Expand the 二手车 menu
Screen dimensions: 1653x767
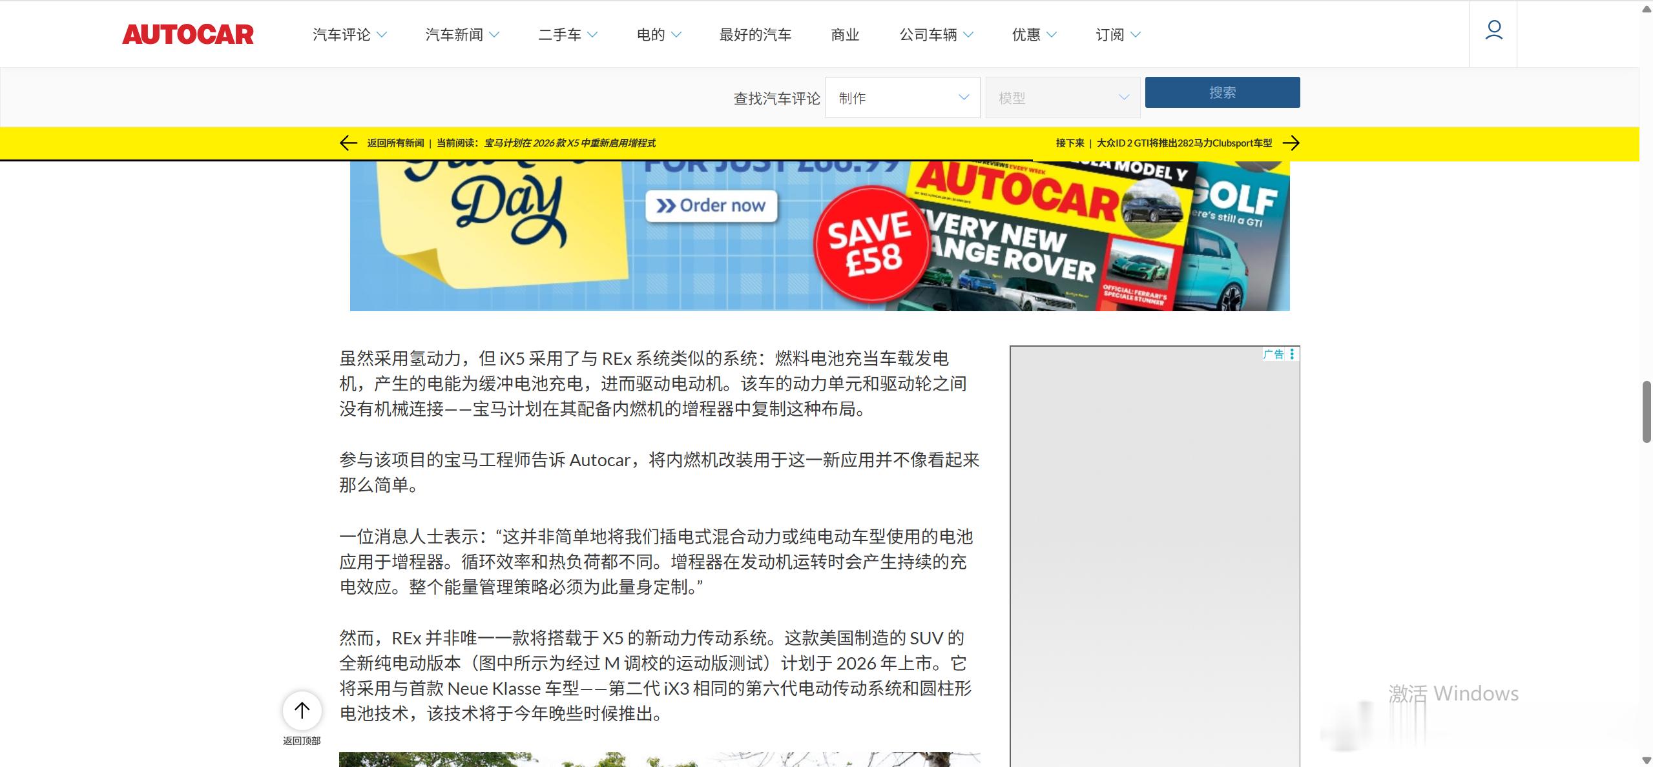pyautogui.click(x=568, y=35)
